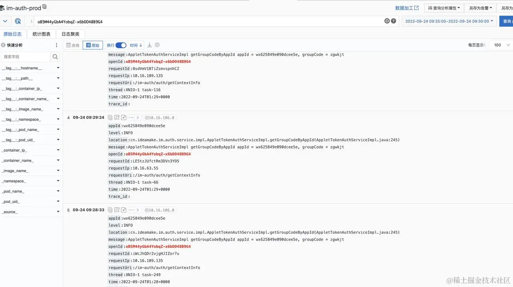
Task: Switch to the 日志聚类 tab
Action: [71, 34]
